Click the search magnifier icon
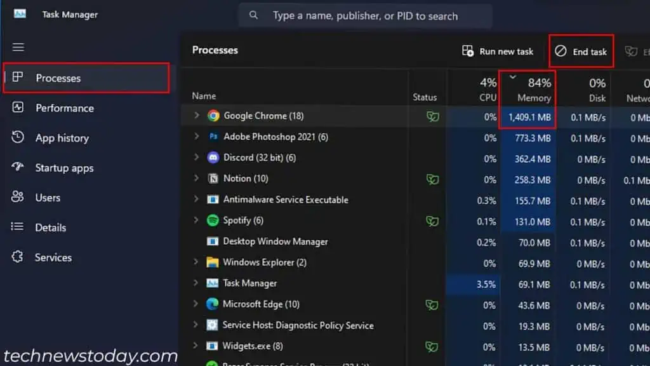 (x=253, y=15)
